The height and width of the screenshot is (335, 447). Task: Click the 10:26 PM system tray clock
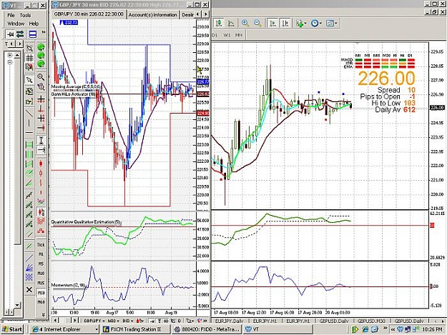[x=432, y=329]
